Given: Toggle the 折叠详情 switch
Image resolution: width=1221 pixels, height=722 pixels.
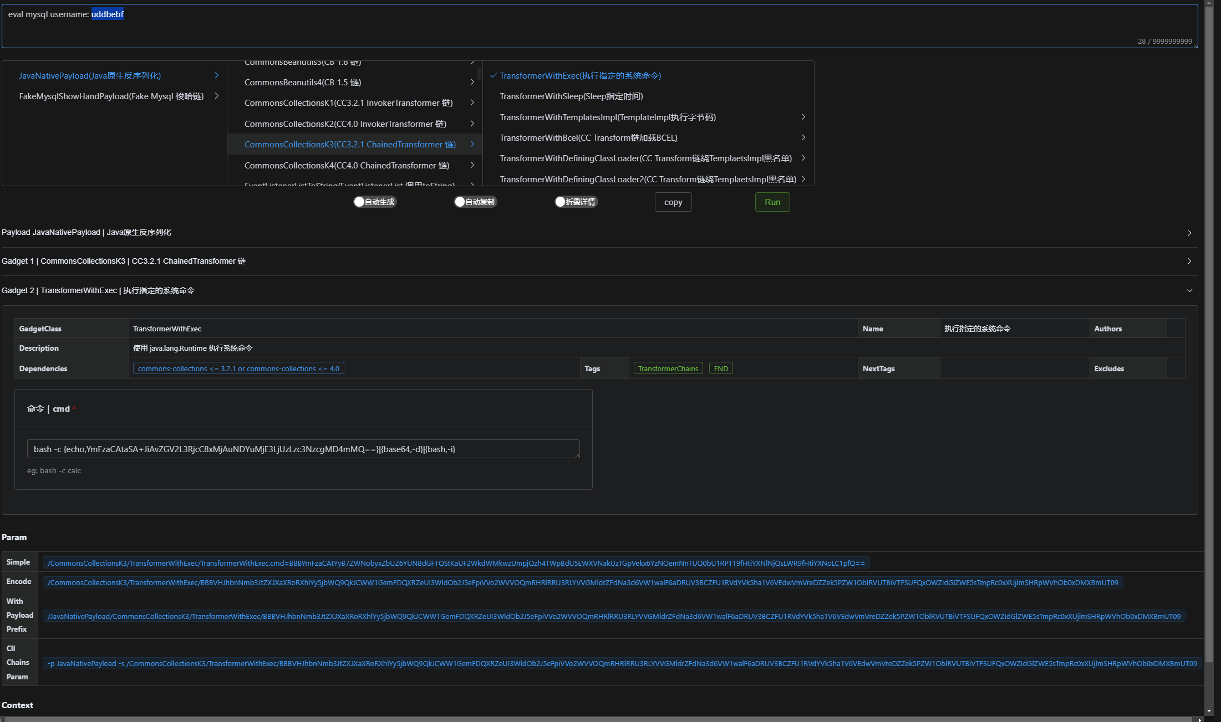Looking at the screenshot, I should (576, 202).
